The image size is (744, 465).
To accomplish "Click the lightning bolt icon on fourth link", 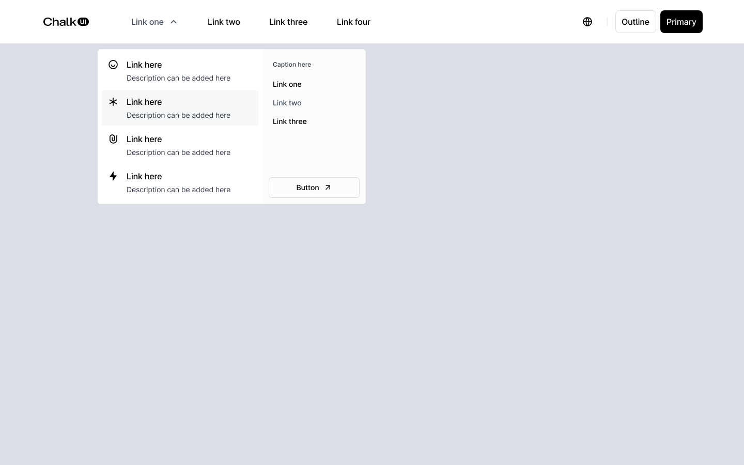I will [113, 176].
